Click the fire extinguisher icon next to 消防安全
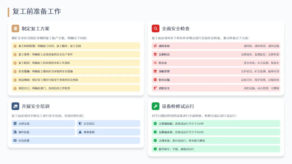 tap(155, 88)
